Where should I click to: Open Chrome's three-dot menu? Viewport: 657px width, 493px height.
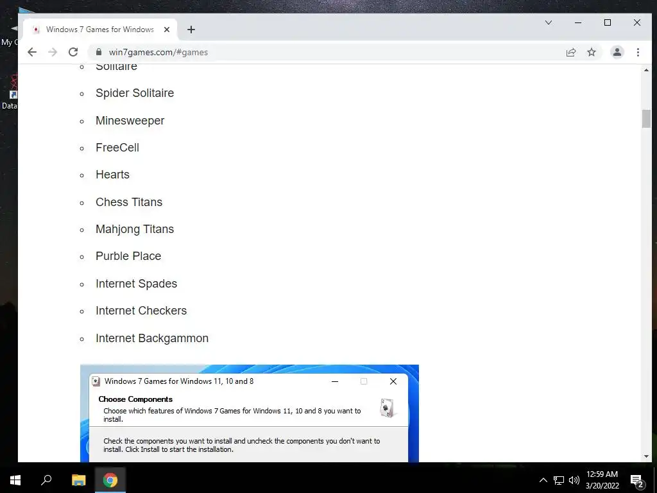638,52
